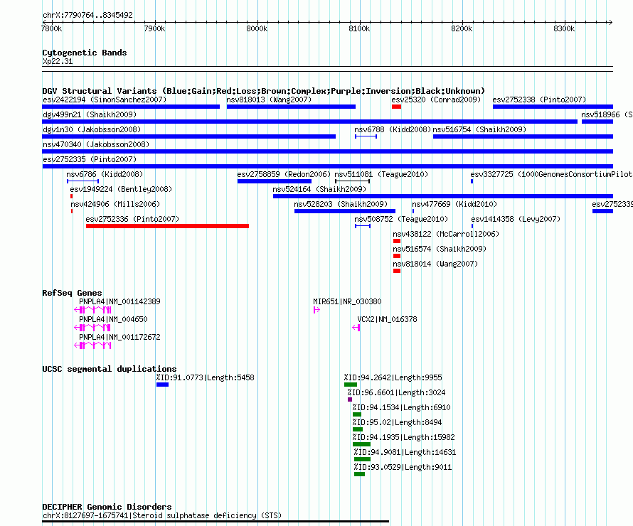
Task: Select the black nsv511081 (Teague2010) interval
Action: click(353, 181)
